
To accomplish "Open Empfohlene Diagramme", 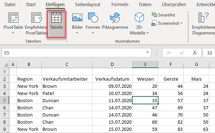I will 203,23.
